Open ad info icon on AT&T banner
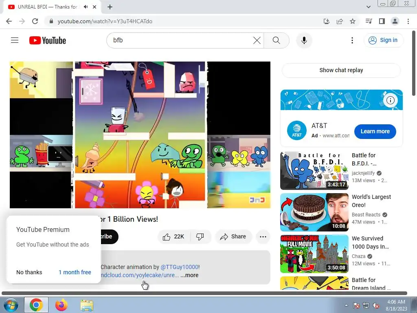Viewport: 417px width, 313px height. 391,100
